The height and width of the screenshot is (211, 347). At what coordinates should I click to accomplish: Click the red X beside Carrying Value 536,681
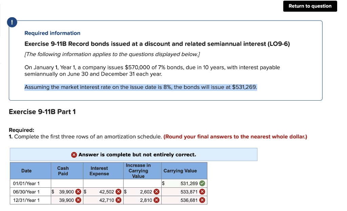click(202, 200)
